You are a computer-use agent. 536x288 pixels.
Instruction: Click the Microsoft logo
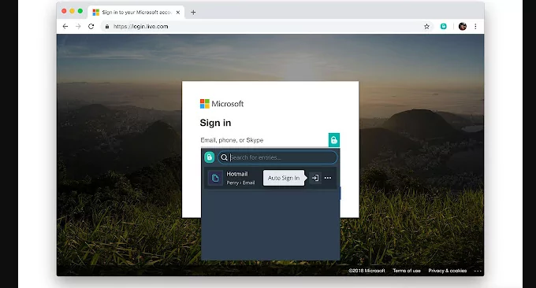point(221,104)
